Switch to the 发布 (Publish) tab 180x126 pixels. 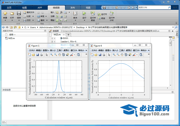[73, 8]
